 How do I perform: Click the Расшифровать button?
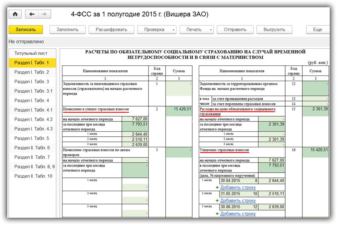click(x=111, y=30)
